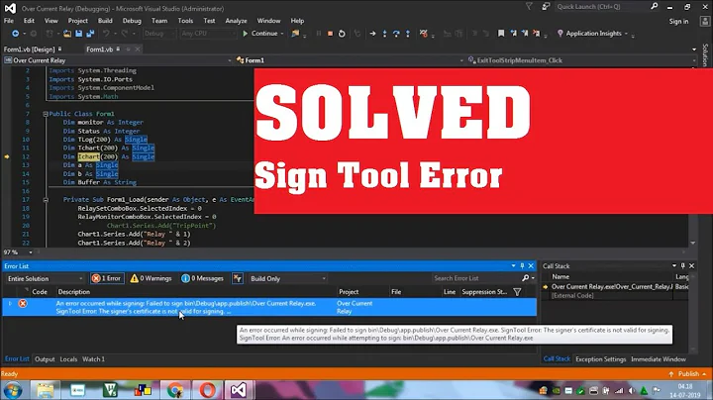Expand the error row details arrow
The height and width of the screenshot is (400, 713).
(10, 304)
